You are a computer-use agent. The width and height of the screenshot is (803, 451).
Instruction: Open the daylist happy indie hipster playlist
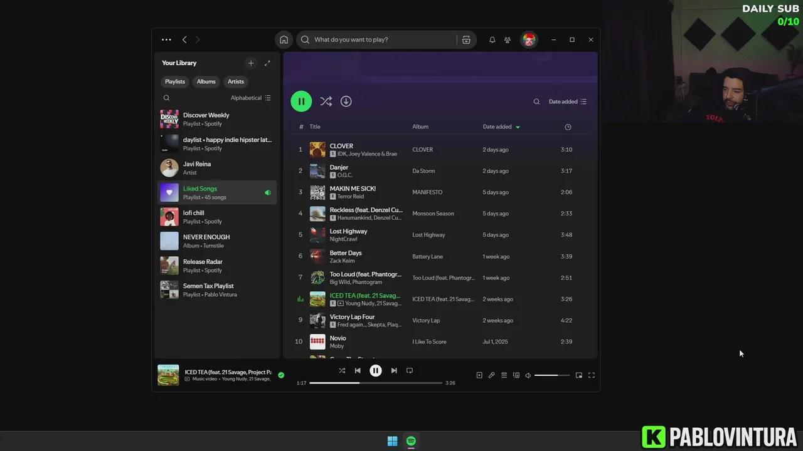(216, 143)
